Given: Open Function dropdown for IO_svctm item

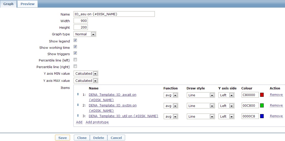Looking at the screenshot, I should point(171,106).
